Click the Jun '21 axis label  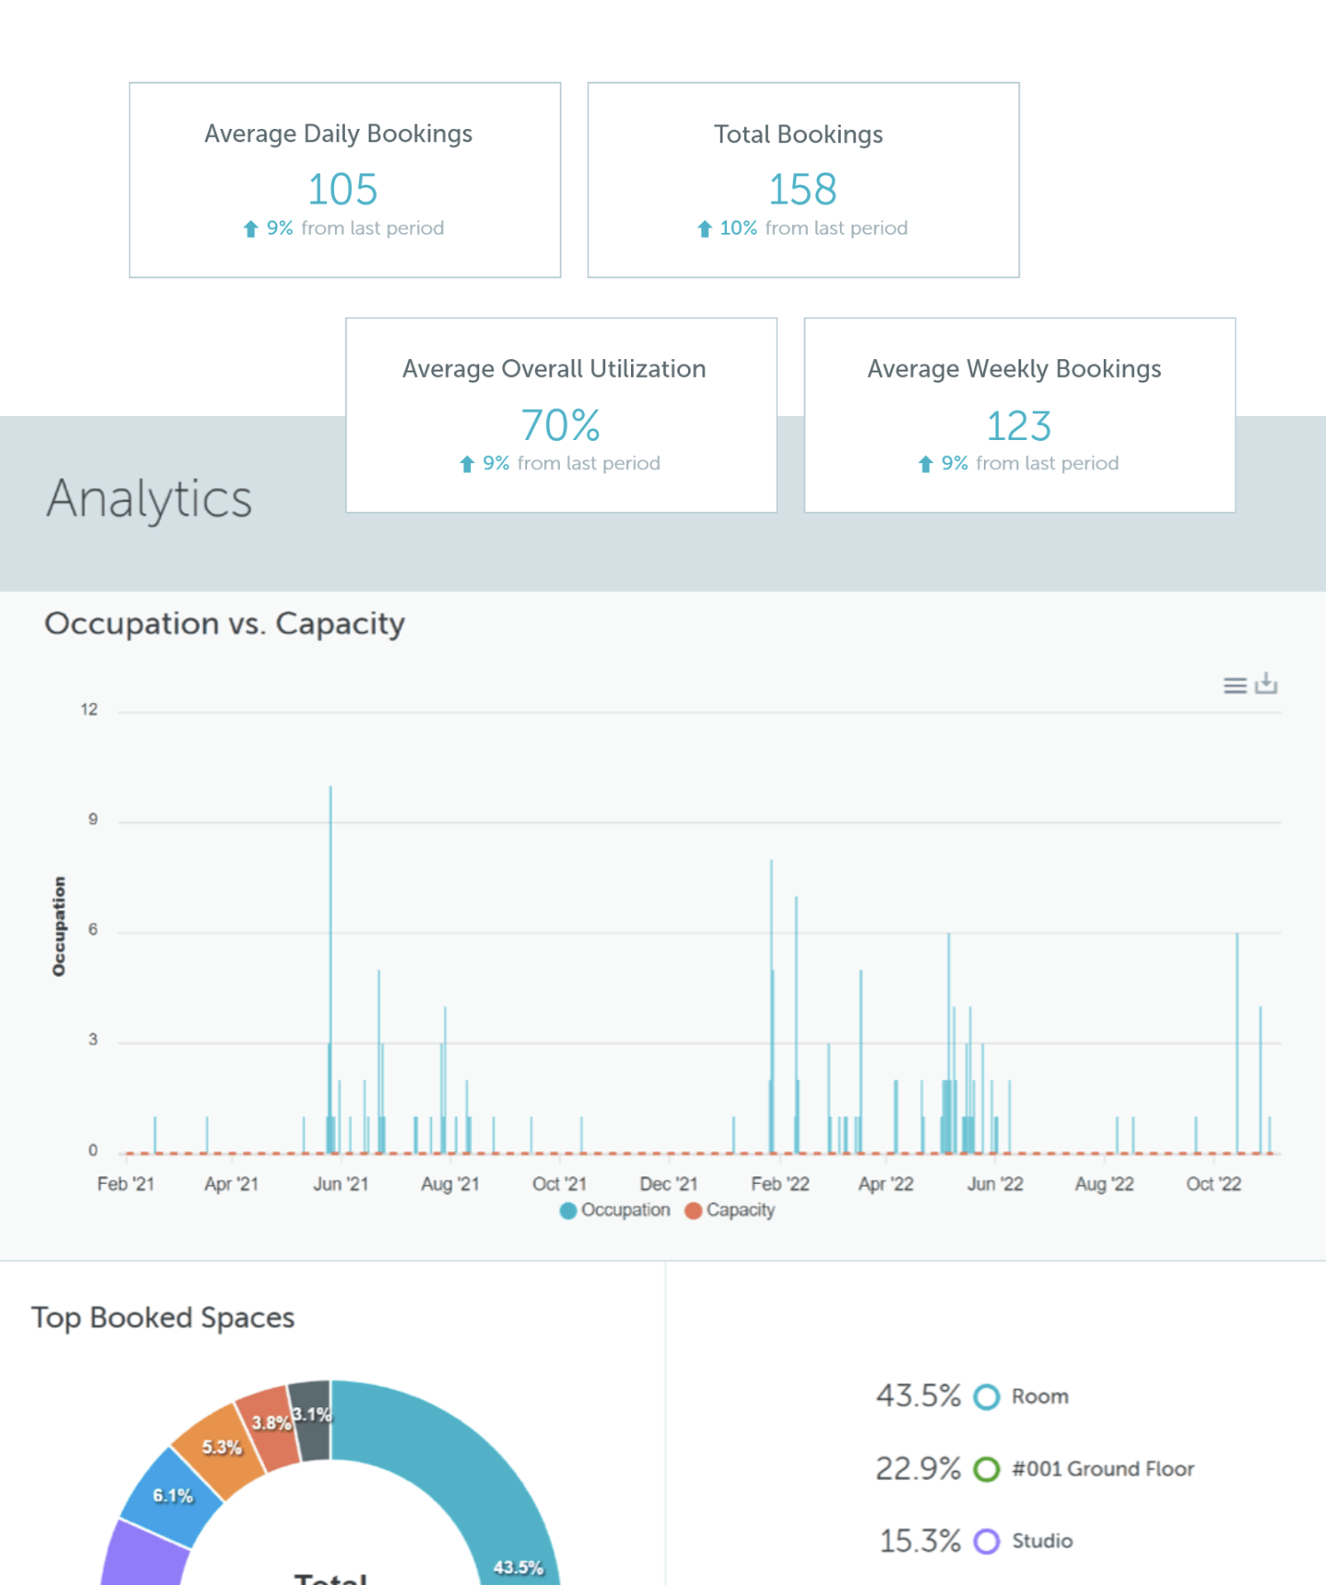[x=340, y=1184]
